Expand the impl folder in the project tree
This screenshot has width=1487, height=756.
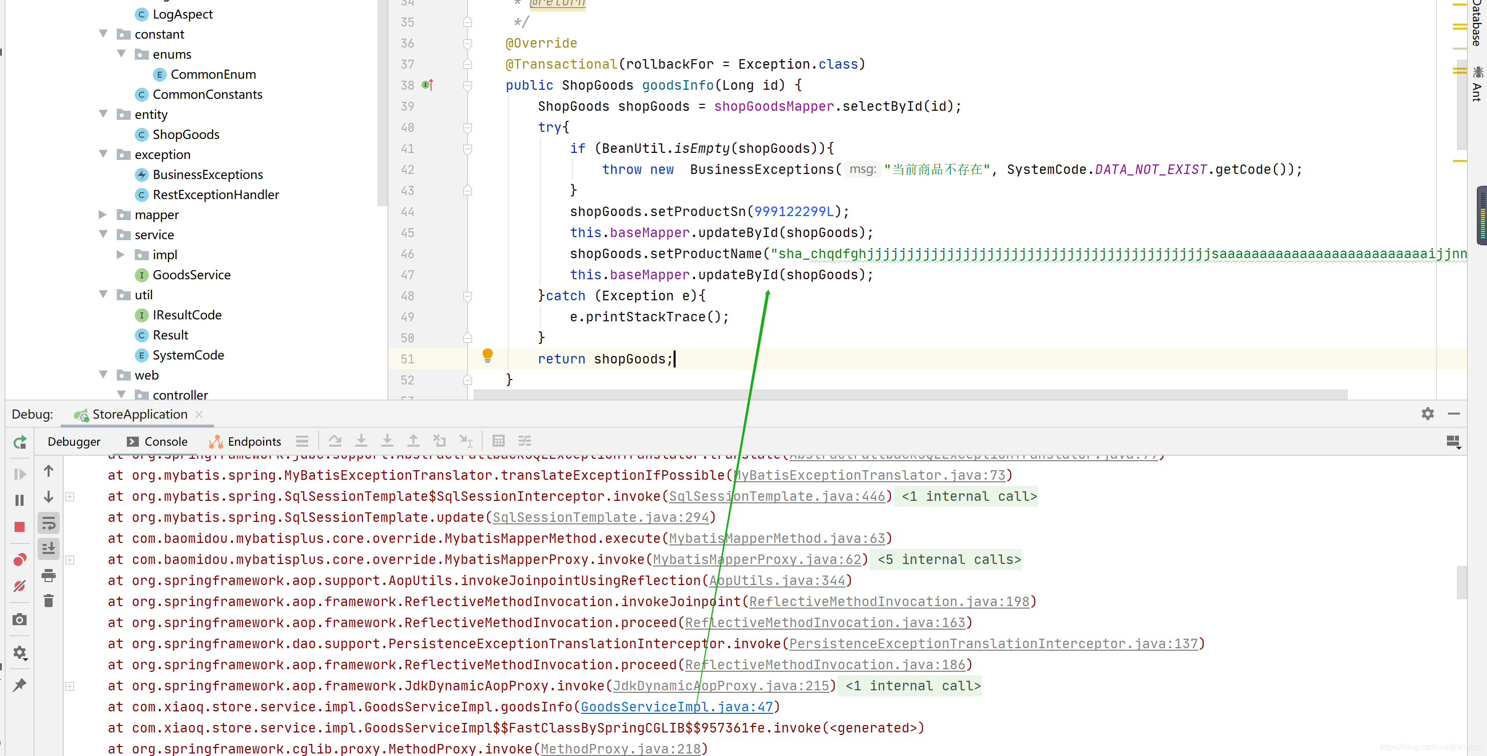click(121, 254)
